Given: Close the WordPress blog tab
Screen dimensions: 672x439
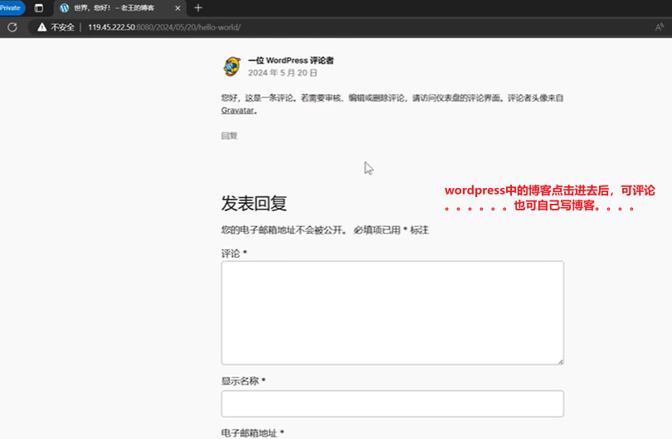Looking at the screenshot, I should tap(178, 8).
